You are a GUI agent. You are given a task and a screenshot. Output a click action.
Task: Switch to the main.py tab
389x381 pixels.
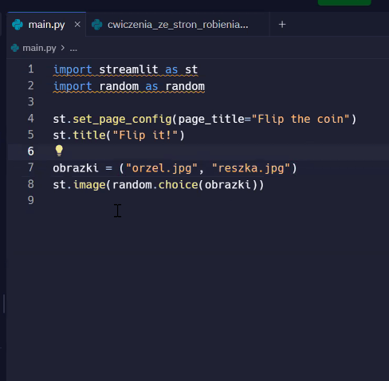[x=46, y=25]
